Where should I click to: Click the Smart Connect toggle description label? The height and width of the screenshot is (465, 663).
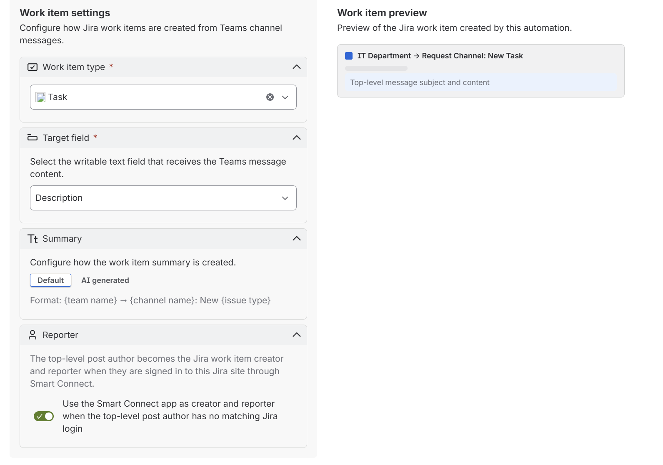pos(170,416)
